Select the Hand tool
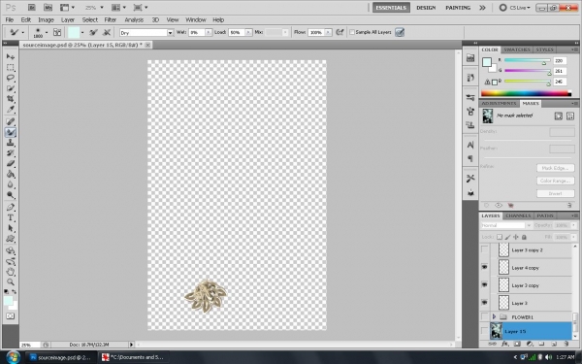Image resolution: width=582 pixels, height=364 pixels. (x=11, y=272)
